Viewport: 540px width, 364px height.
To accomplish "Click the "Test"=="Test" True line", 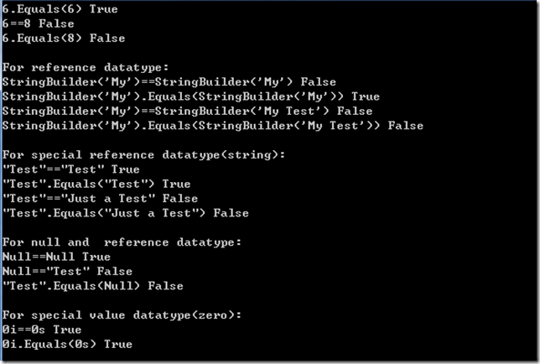I will (71, 169).
